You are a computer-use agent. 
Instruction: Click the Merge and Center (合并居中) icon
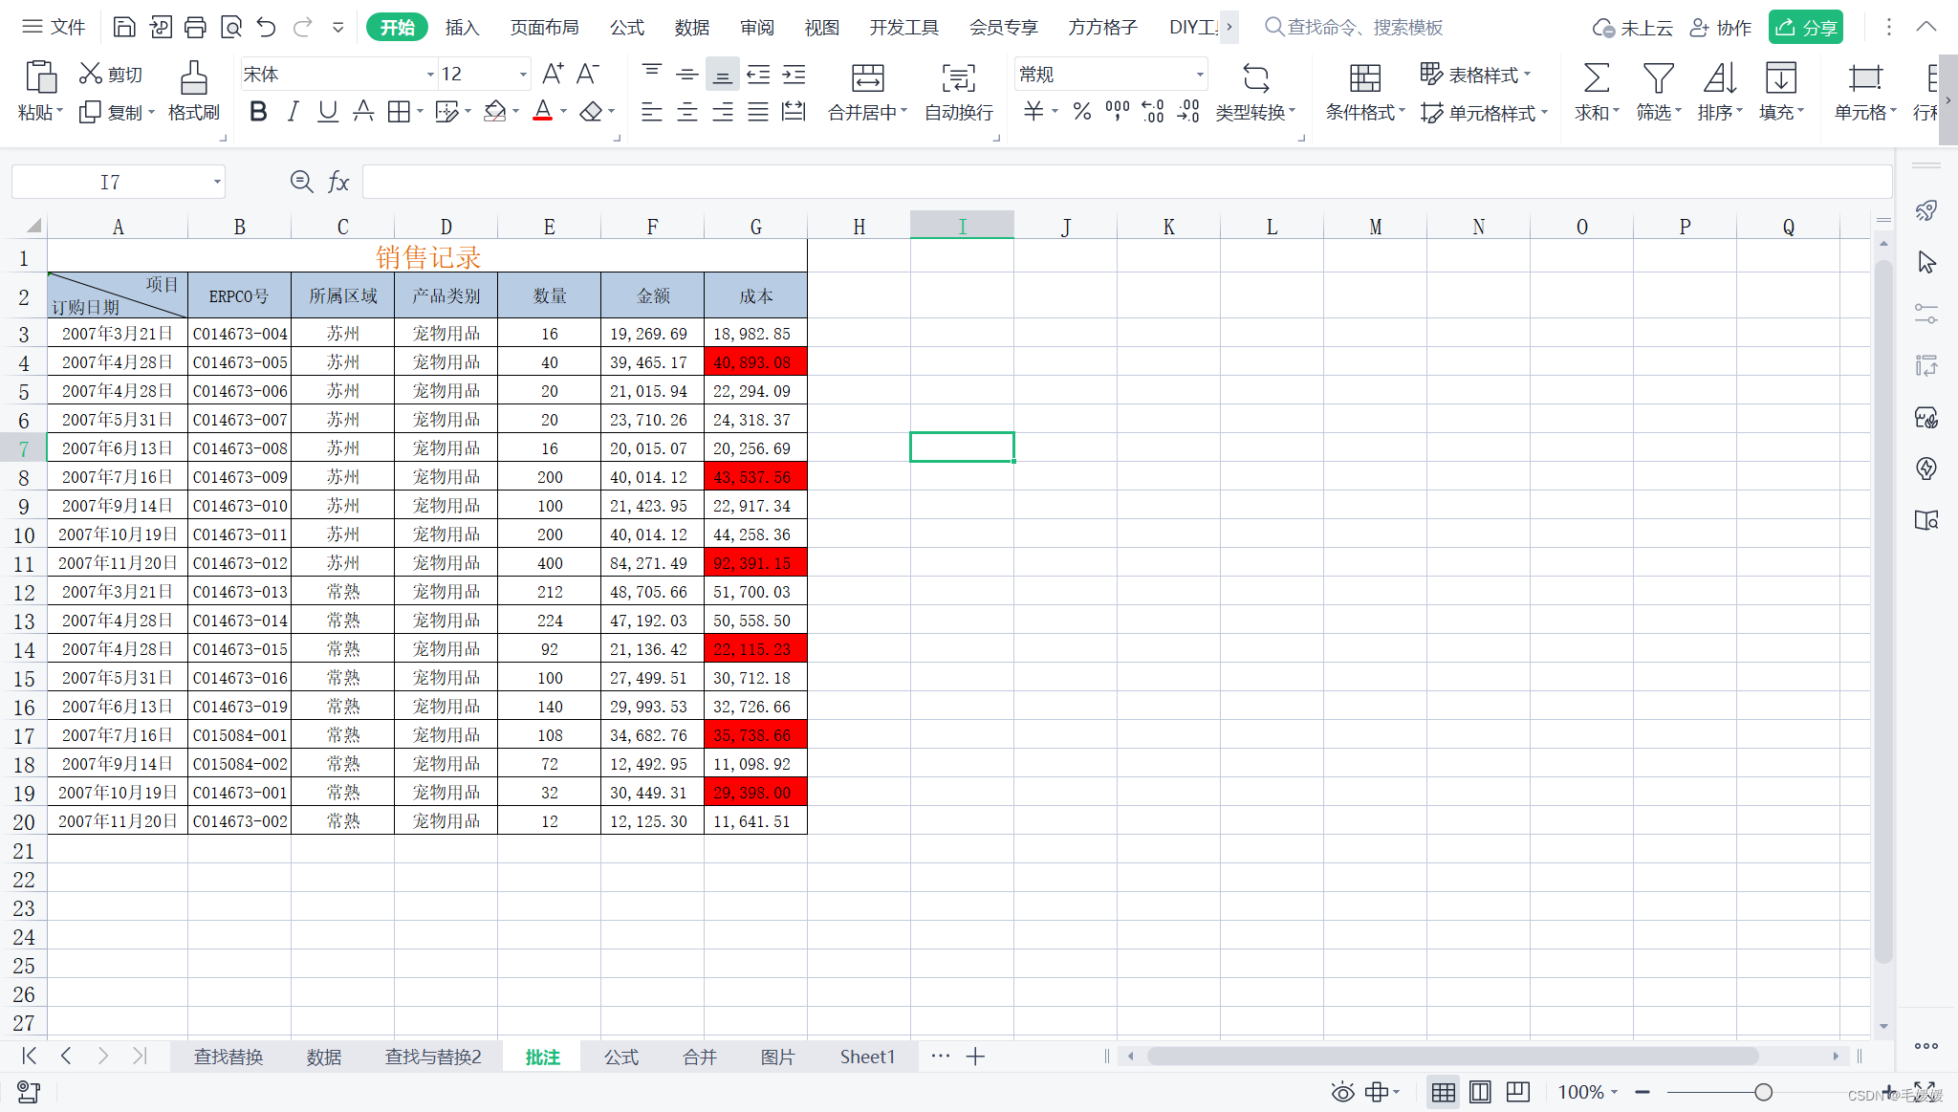[867, 78]
